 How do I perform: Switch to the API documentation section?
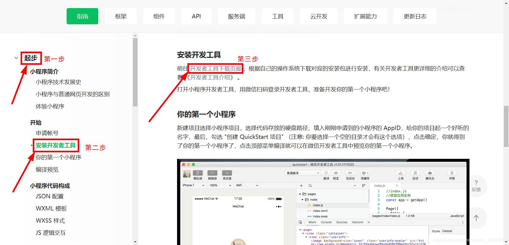click(196, 16)
